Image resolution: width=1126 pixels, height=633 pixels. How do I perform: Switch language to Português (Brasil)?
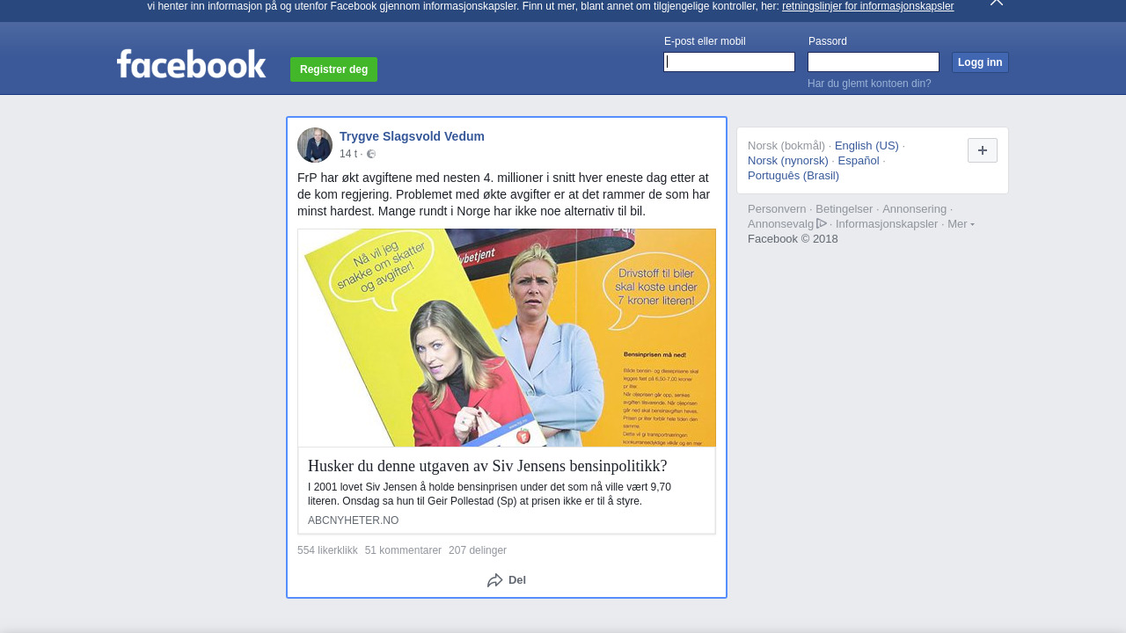pos(793,176)
